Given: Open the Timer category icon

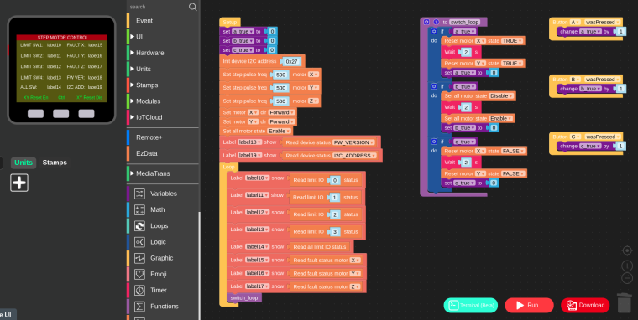Looking at the screenshot, I should 139,291.
